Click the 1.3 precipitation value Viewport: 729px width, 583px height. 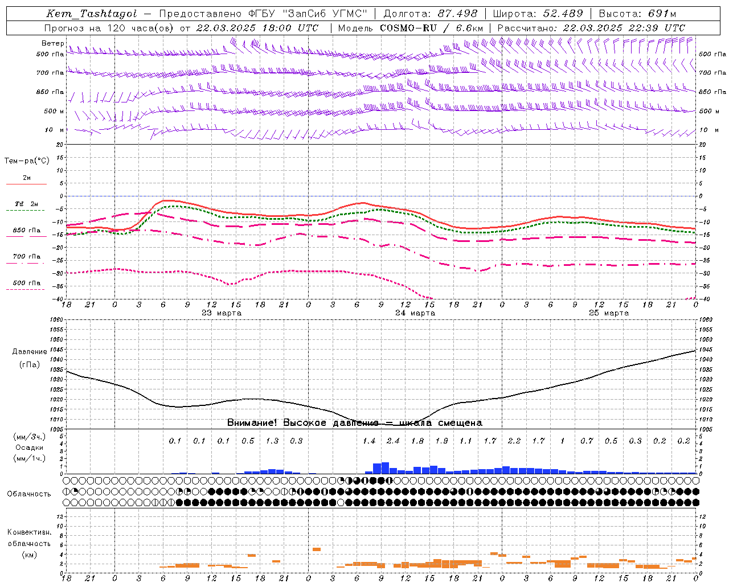pyautogui.click(x=272, y=441)
